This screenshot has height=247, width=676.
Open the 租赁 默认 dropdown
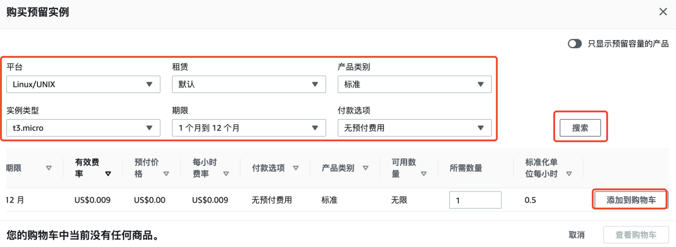click(249, 84)
